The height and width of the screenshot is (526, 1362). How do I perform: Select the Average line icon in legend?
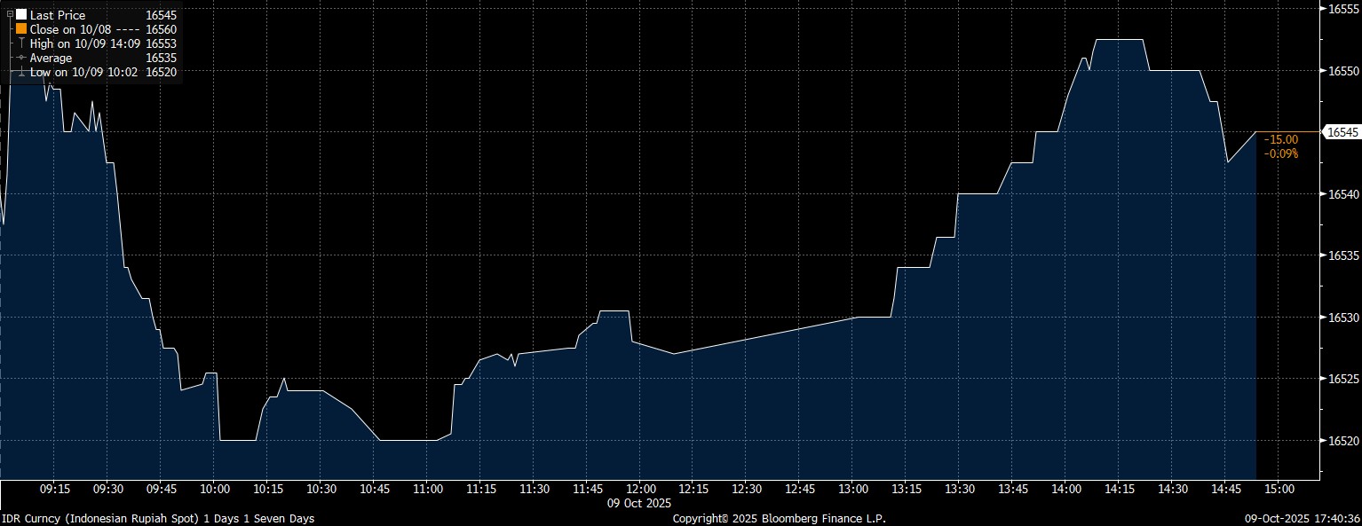[x=21, y=58]
